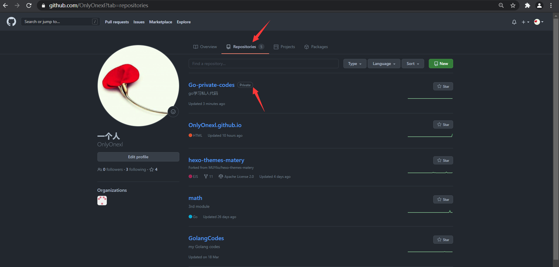
Task: Open the organization avatar under Organizations
Action: pos(102,201)
